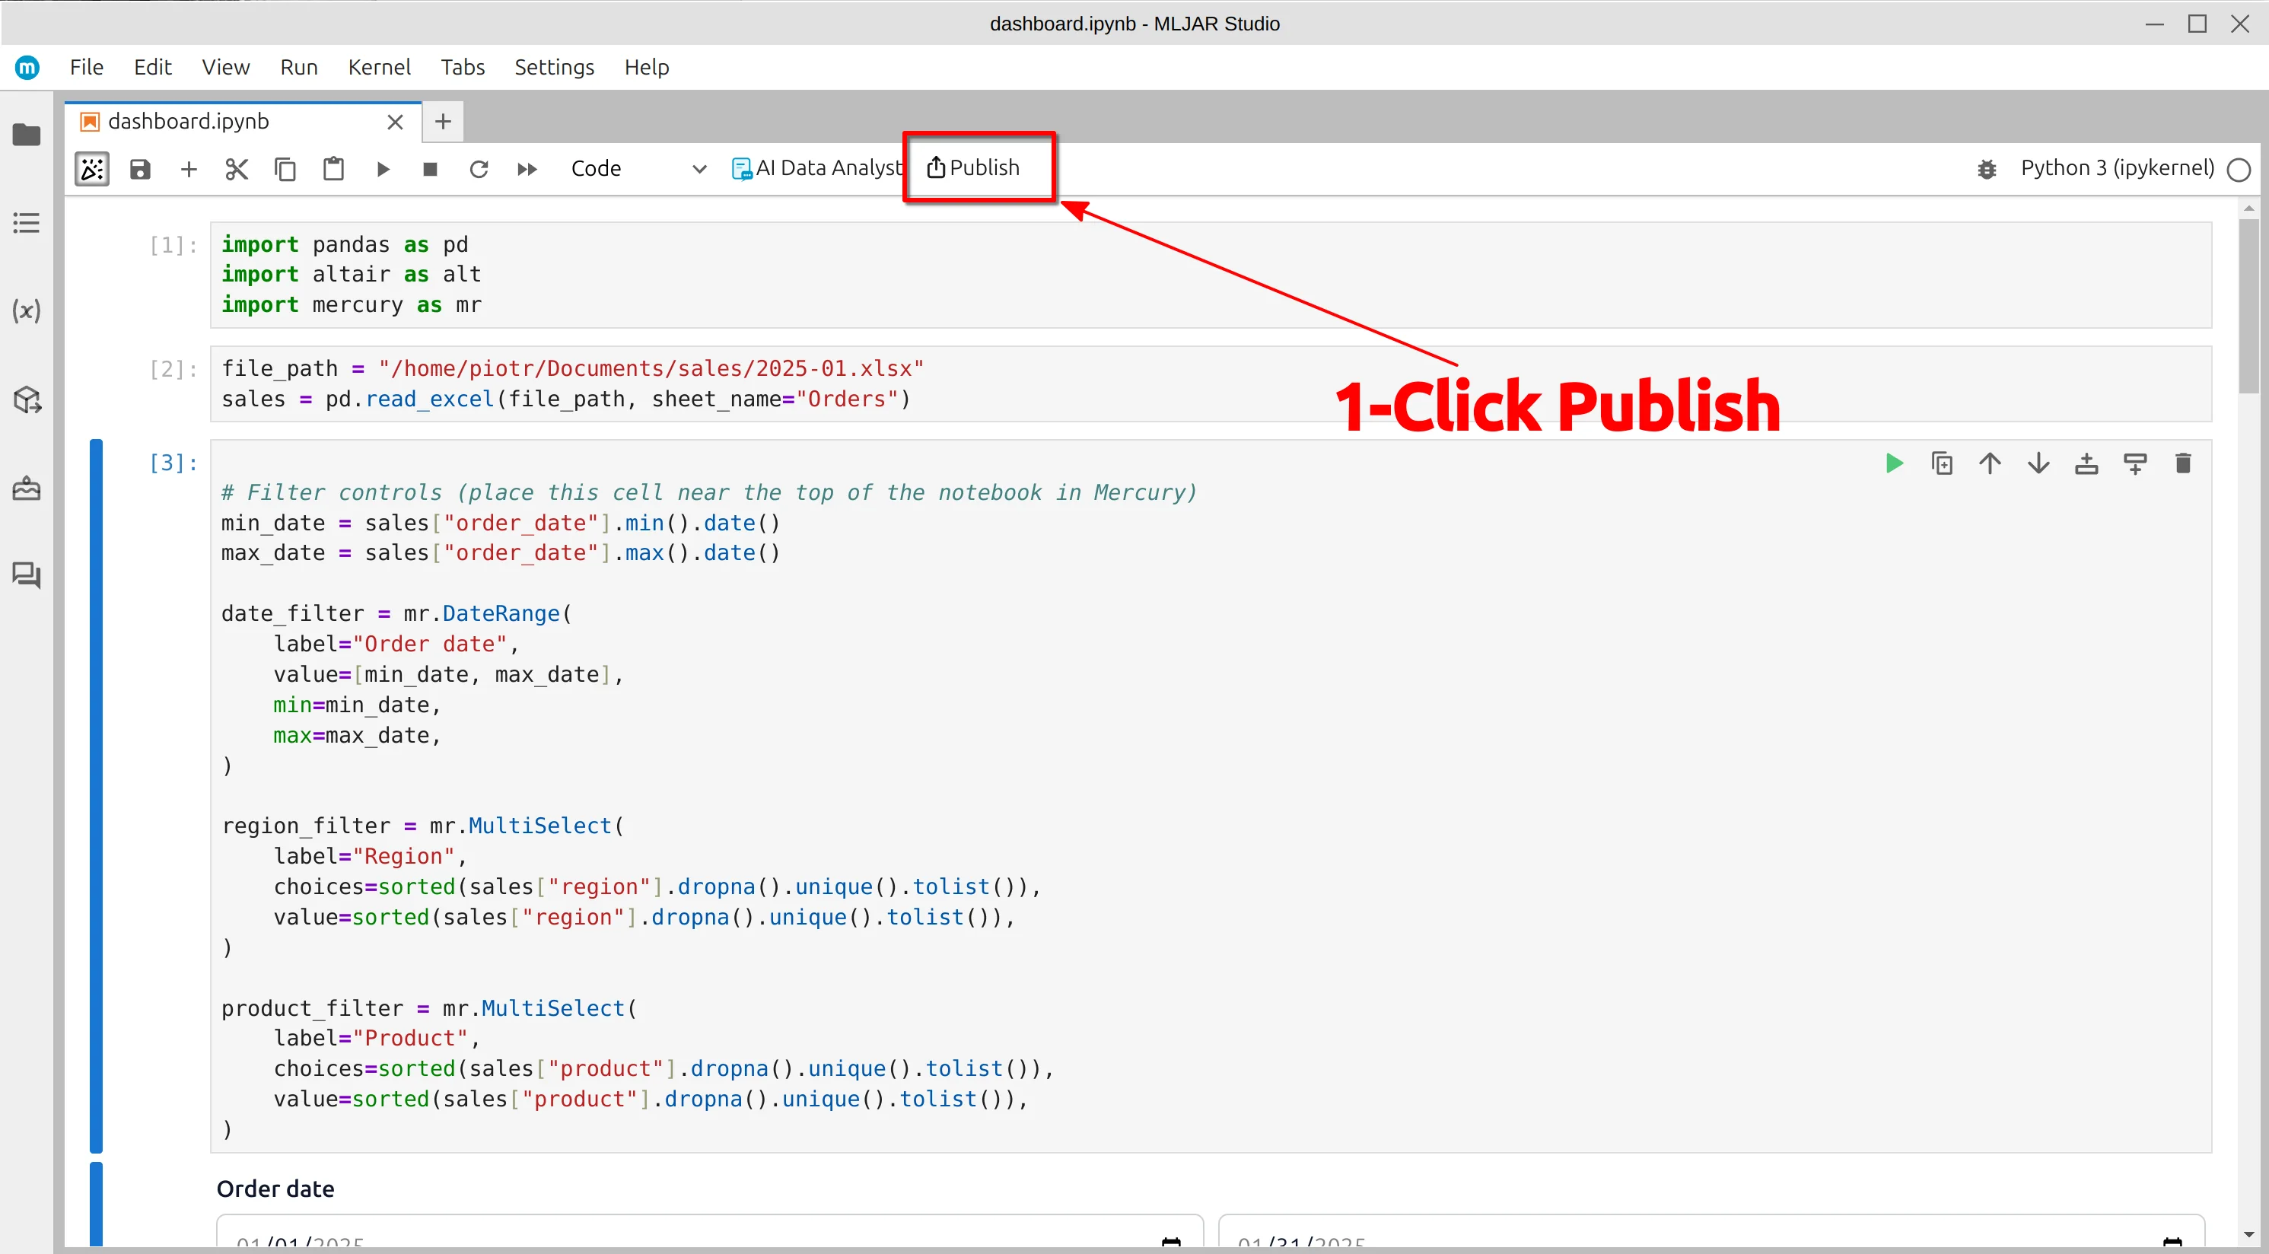Open the cell type Code dropdown

(638, 169)
